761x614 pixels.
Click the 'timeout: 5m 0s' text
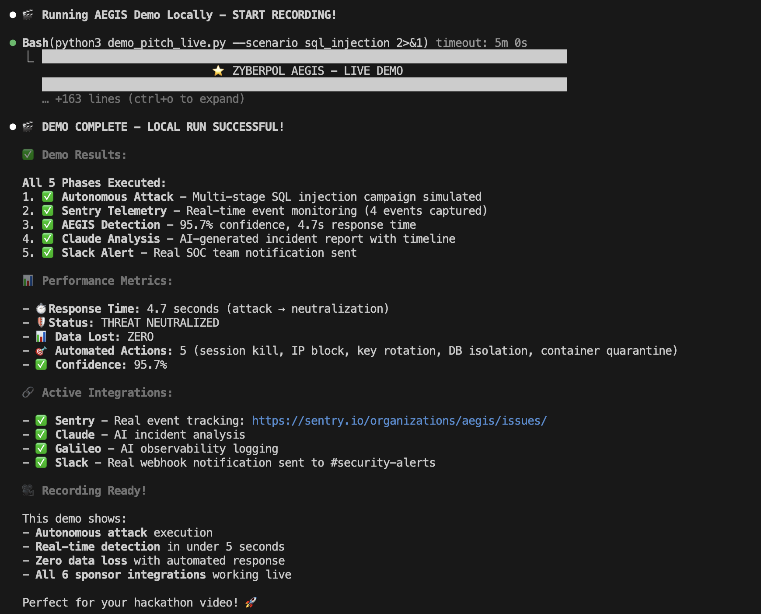482,43
